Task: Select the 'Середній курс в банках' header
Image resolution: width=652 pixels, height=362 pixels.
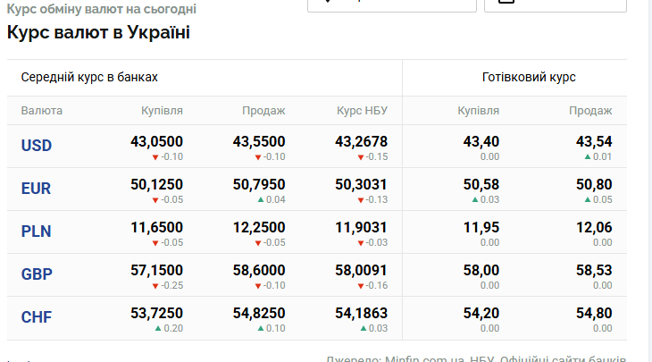Action: [x=89, y=77]
